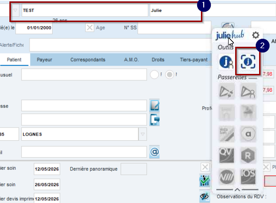
Task: Click the second address line field
Action: (84, 119)
